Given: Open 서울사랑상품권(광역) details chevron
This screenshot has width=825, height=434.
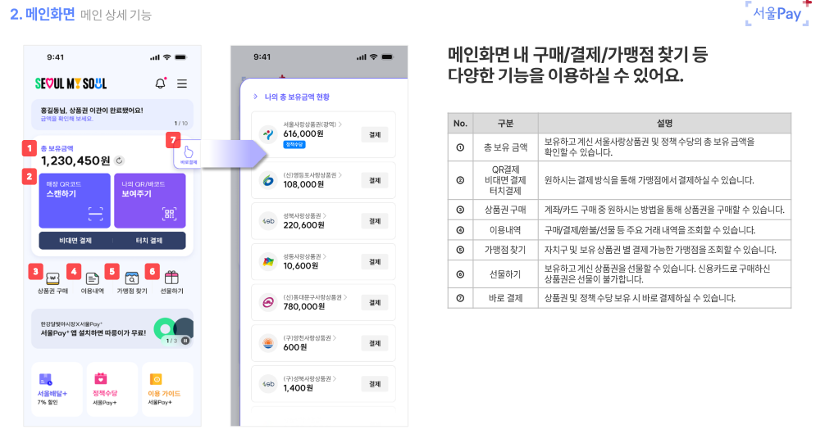Looking at the screenshot, I should (340, 124).
